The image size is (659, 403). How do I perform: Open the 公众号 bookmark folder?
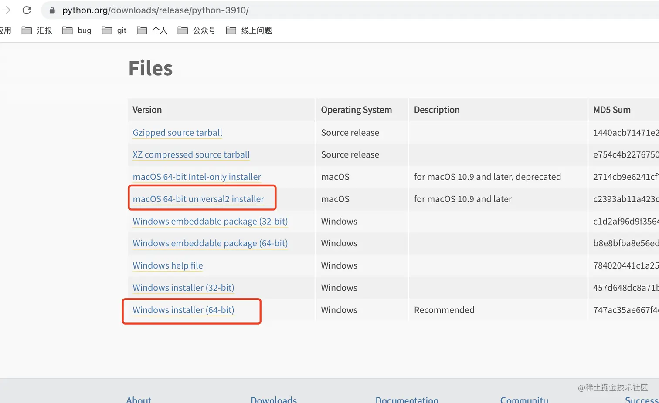[197, 30]
